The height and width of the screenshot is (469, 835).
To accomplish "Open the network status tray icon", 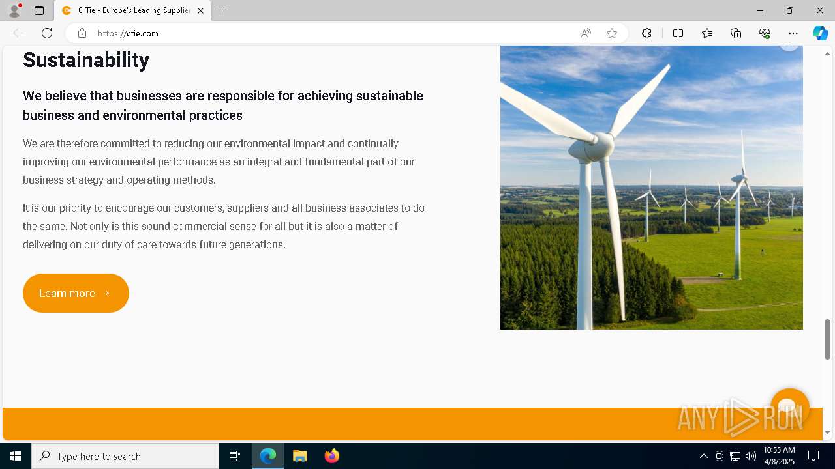I will (x=735, y=456).
